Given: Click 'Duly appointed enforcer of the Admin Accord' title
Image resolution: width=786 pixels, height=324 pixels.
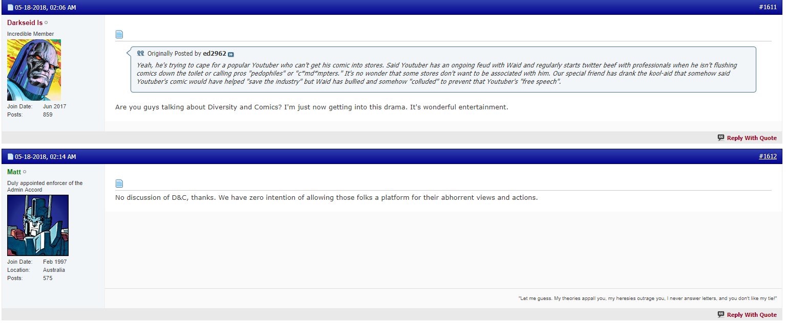Looking at the screenshot, I should pos(45,187).
